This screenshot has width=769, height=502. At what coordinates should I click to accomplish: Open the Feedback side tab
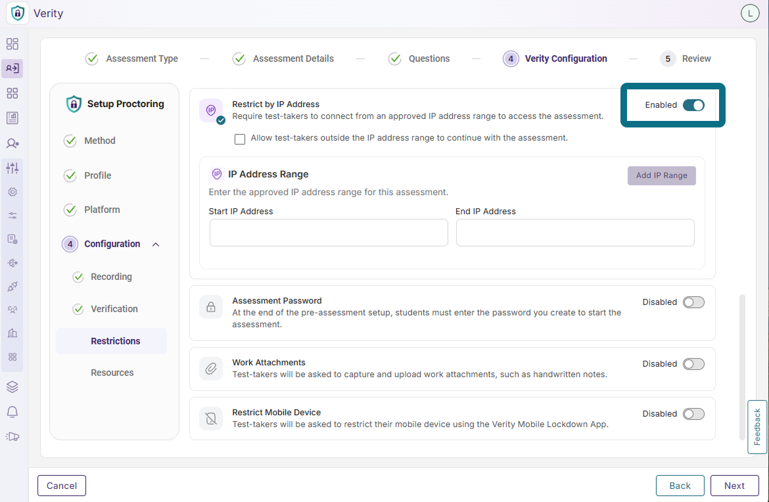757,427
